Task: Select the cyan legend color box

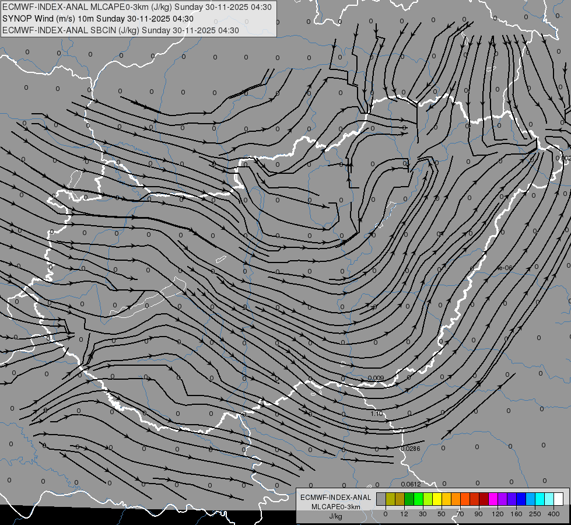Action: pos(540,499)
